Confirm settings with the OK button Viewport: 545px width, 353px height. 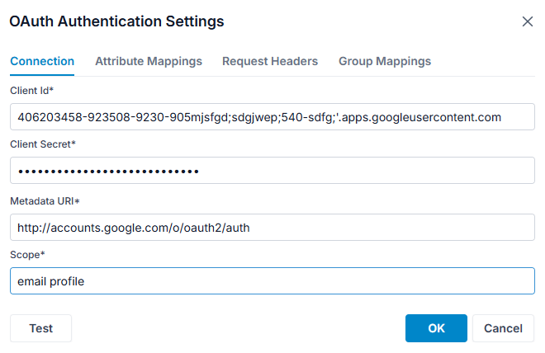pyautogui.click(x=436, y=328)
